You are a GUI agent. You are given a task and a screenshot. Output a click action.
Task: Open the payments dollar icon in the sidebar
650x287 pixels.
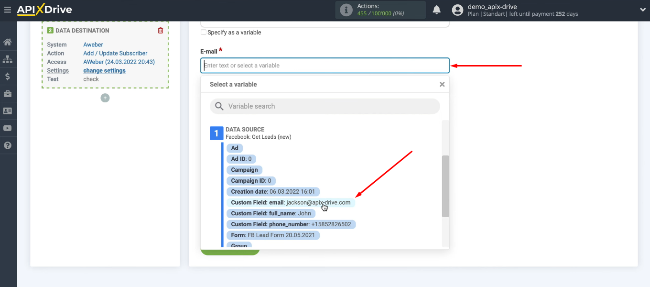point(8,76)
